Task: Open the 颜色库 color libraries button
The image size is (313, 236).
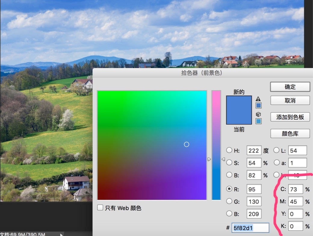Action: tap(290, 134)
